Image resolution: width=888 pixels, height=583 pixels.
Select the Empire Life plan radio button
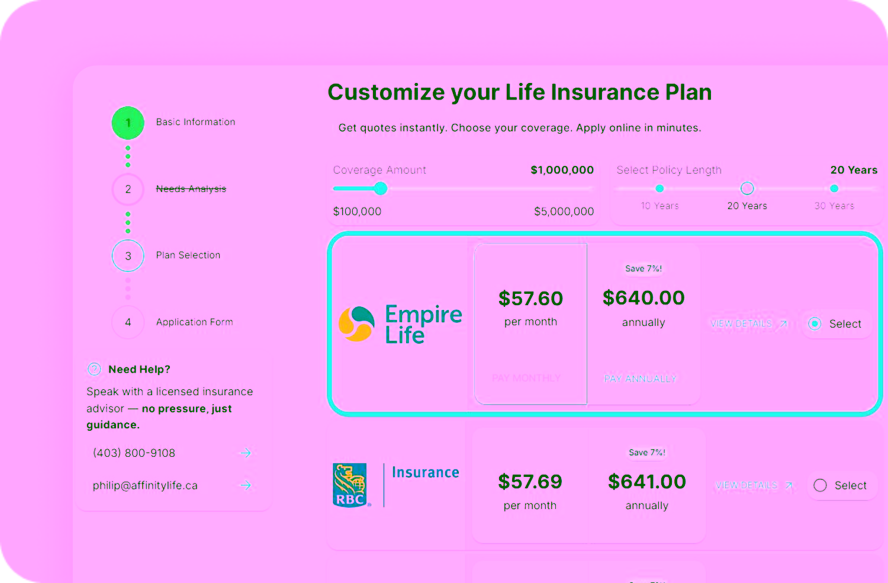[x=815, y=323]
